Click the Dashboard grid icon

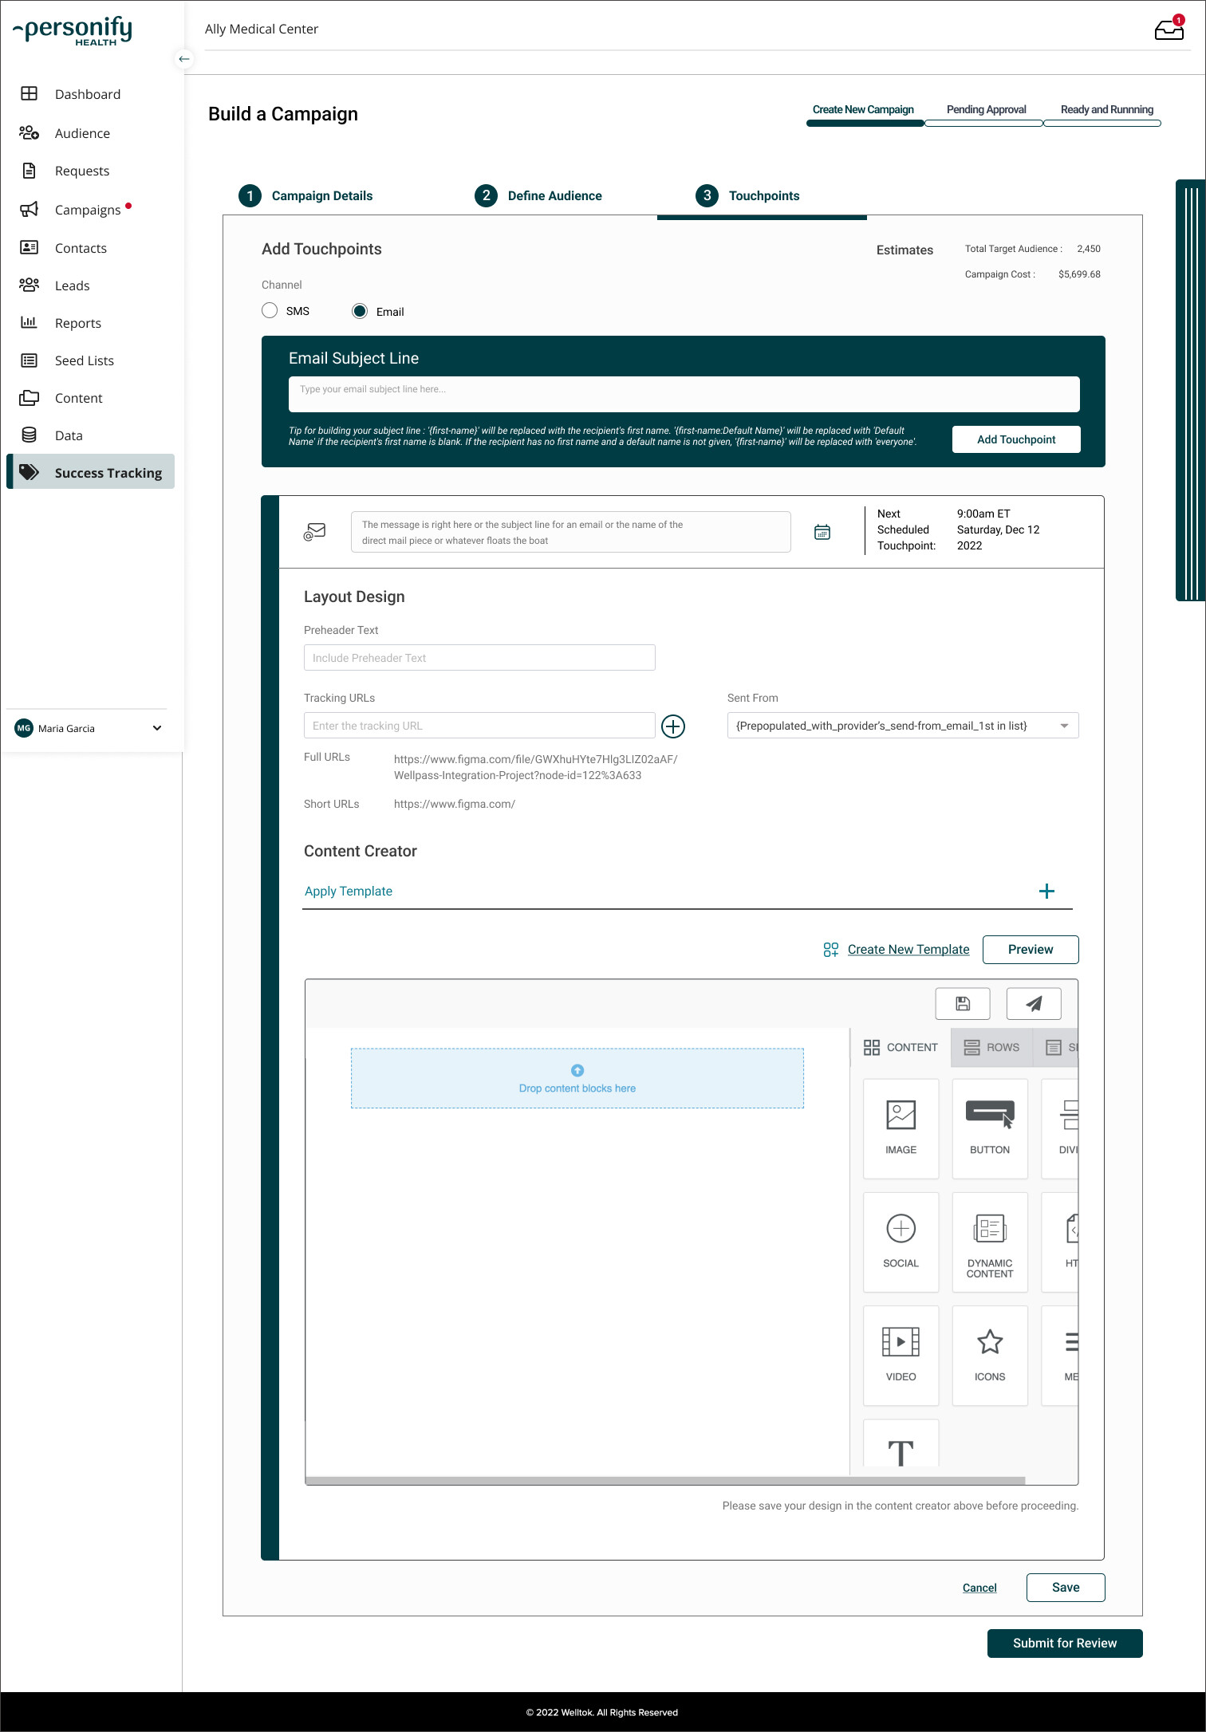[x=30, y=93]
